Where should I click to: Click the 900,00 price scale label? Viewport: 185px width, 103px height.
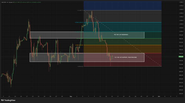181,68
